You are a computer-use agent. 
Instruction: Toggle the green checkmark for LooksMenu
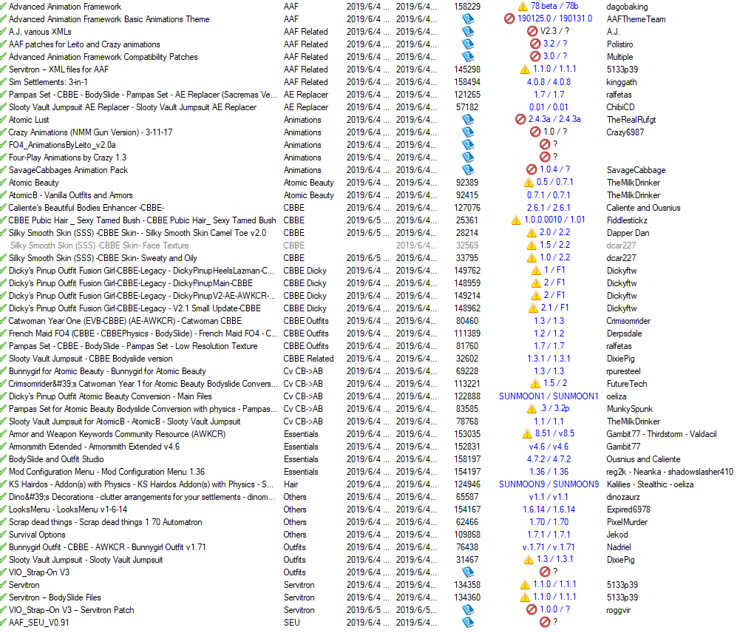pyautogui.click(x=3, y=510)
